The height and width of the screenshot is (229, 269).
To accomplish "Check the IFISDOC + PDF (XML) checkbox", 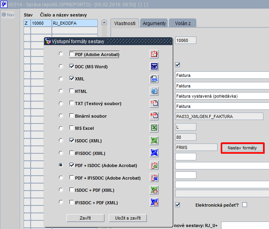I will pos(71,202).
